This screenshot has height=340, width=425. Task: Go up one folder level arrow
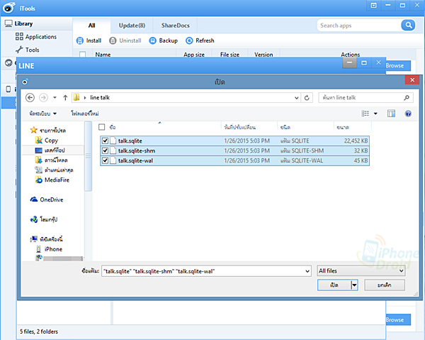[x=65, y=97]
